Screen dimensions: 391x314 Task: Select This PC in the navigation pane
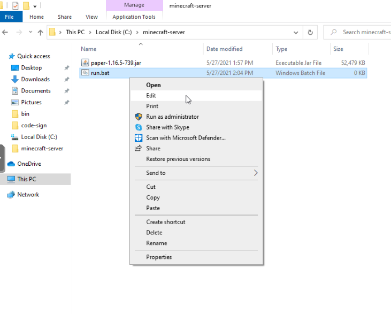27,179
